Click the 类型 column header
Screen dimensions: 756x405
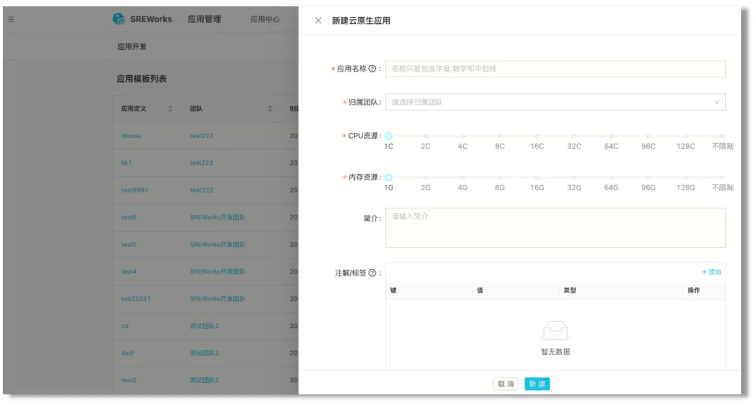(x=570, y=291)
